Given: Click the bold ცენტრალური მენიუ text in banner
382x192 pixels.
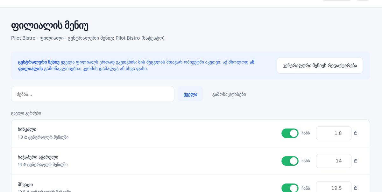Looking at the screenshot, I should tap(39, 62).
